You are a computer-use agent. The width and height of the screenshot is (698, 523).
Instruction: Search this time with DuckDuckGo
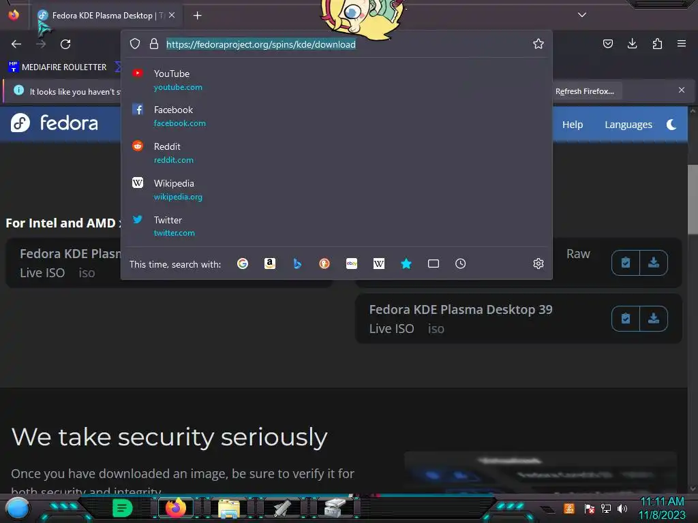pyautogui.click(x=324, y=264)
